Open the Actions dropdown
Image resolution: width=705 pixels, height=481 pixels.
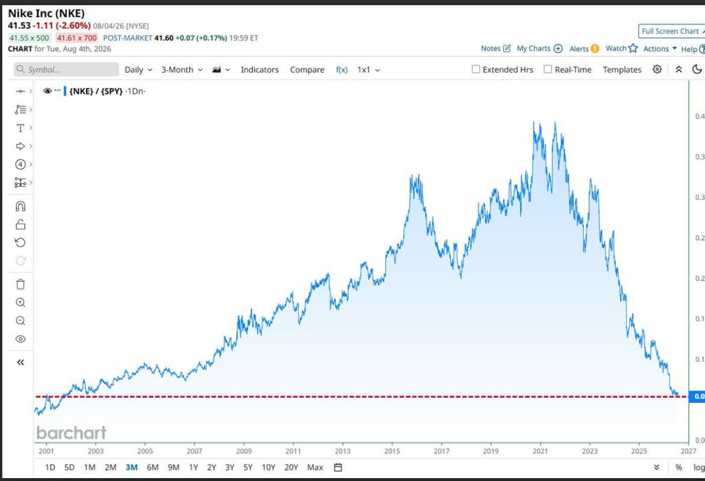pyautogui.click(x=660, y=48)
